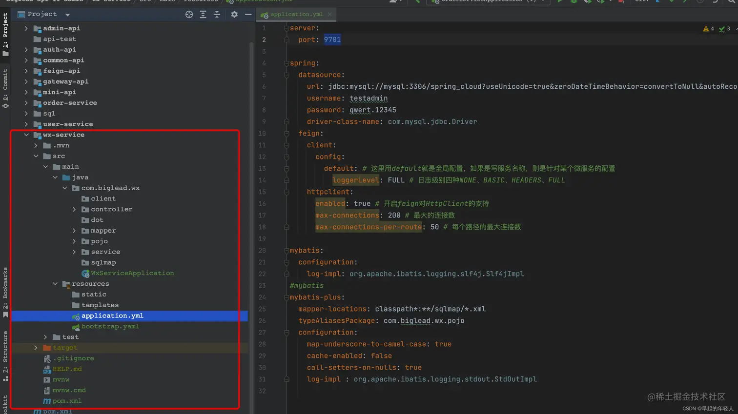The width and height of the screenshot is (738, 414).
Task: Click line number 32 in the gutter
Action: (x=262, y=391)
